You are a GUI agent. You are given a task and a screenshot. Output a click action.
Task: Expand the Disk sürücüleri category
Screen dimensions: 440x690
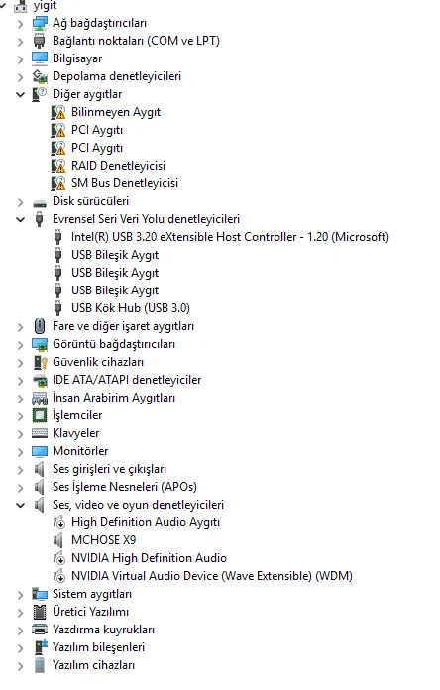[x=20, y=202]
